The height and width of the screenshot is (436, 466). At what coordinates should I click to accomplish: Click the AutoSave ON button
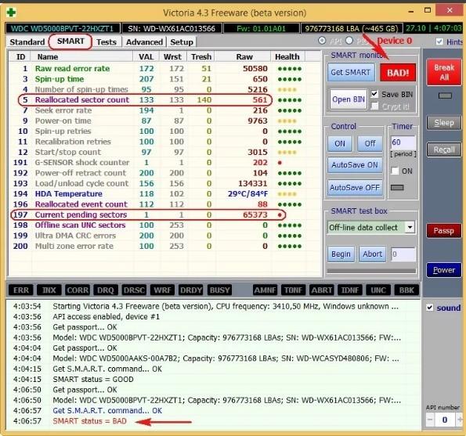[x=355, y=165]
